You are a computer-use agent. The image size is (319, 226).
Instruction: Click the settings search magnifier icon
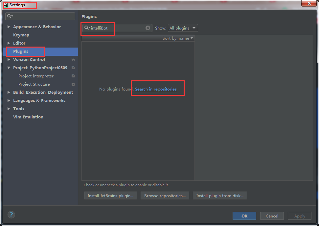(x=10, y=16)
